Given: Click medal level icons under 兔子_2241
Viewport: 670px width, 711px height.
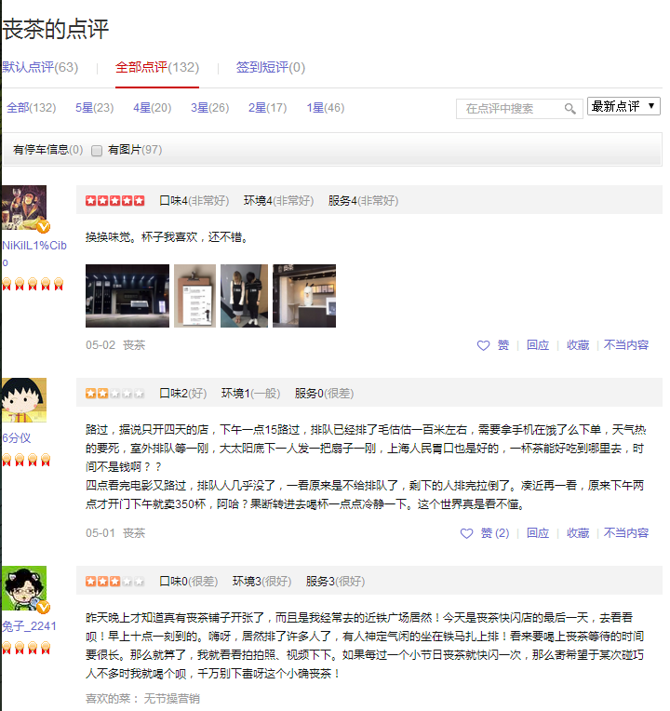Looking at the screenshot, I should coord(26,648).
